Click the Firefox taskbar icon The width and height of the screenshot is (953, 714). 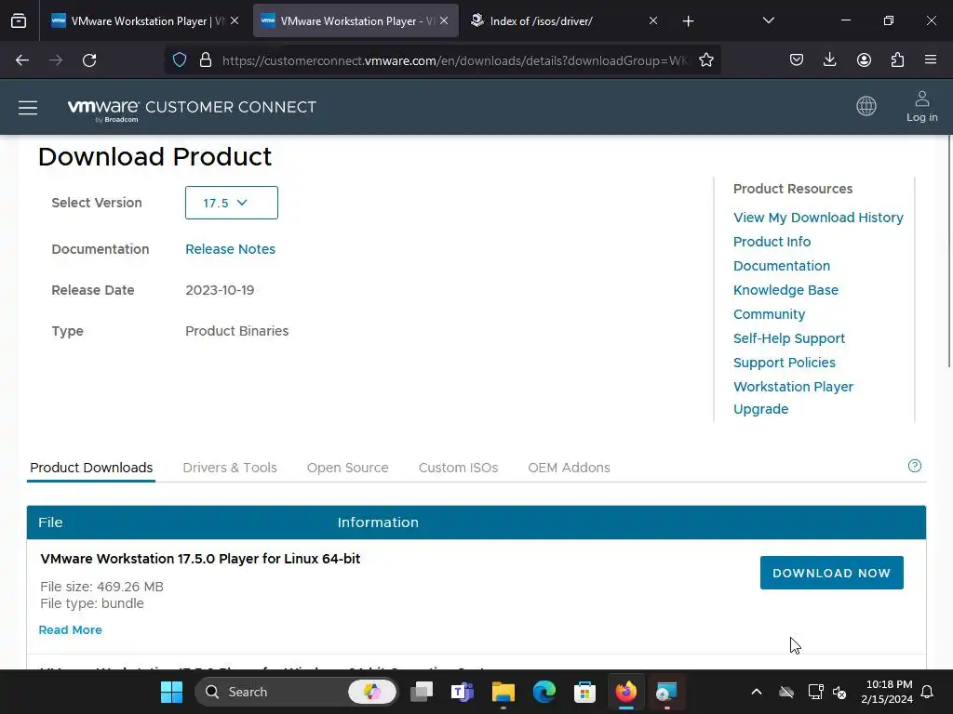coord(626,692)
